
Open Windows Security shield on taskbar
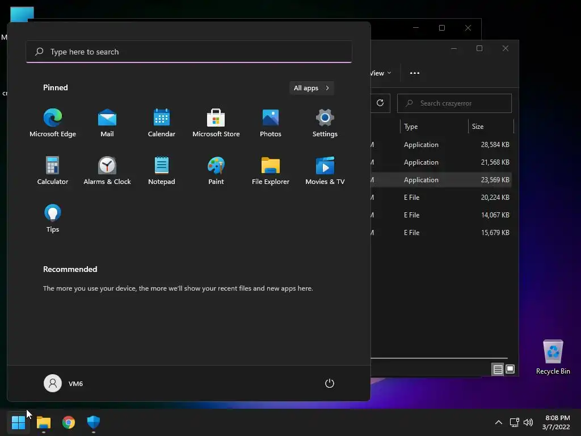pyautogui.click(x=94, y=422)
